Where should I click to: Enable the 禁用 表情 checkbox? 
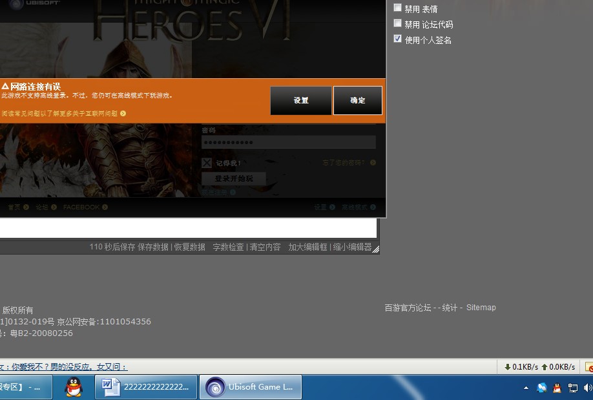pos(398,8)
